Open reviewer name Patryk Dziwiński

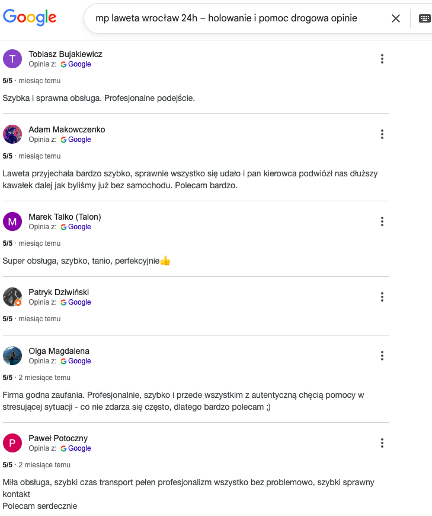tap(59, 292)
